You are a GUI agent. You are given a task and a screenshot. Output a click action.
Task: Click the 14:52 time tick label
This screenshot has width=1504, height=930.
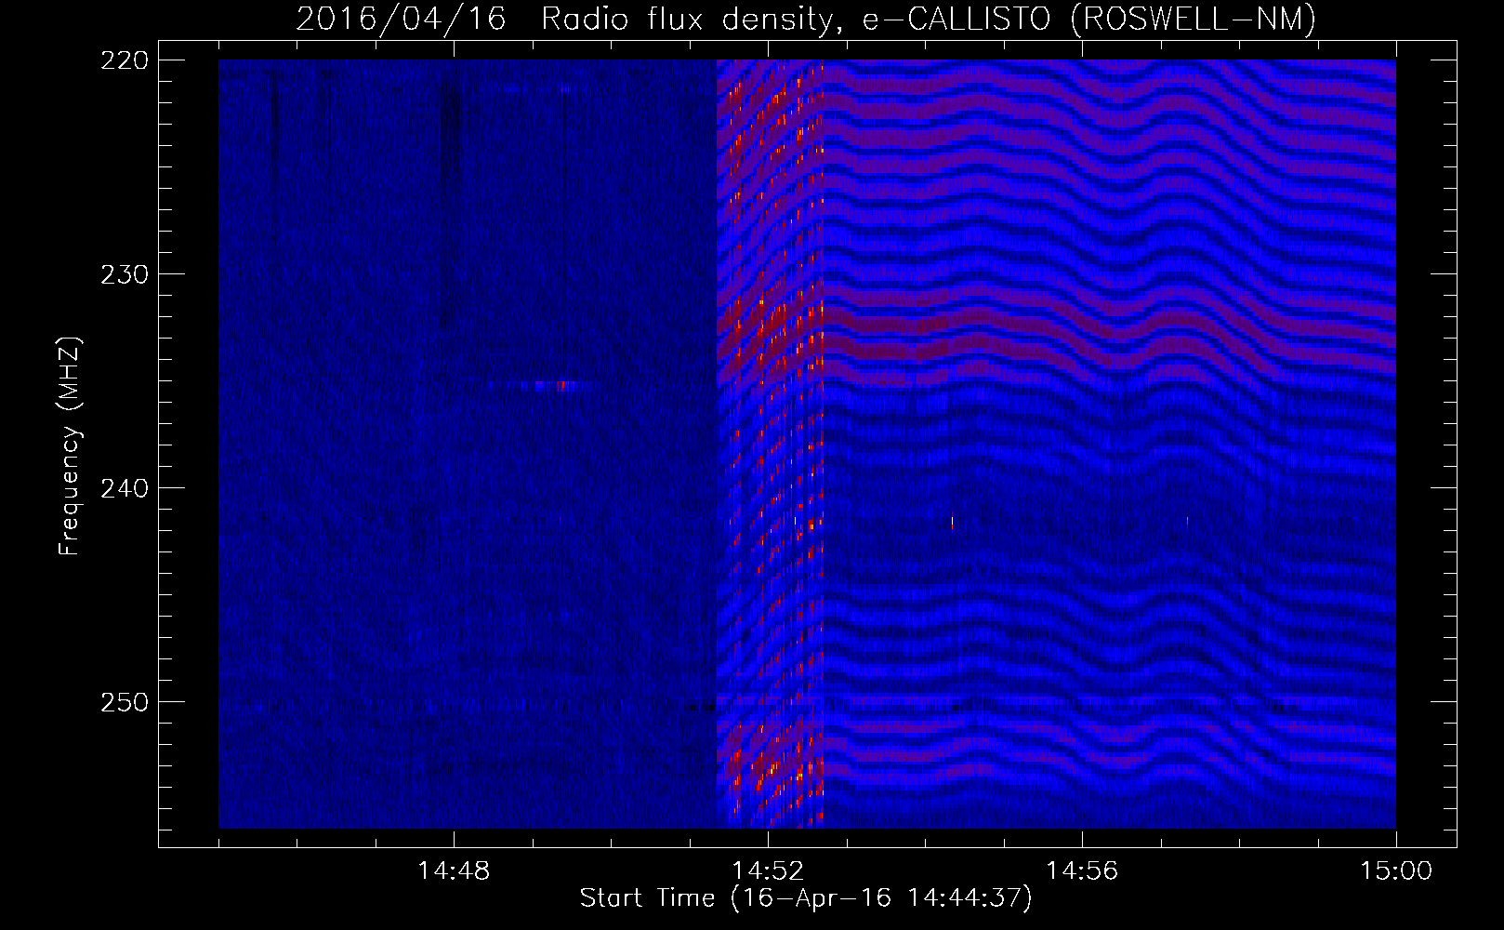(x=768, y=871)
